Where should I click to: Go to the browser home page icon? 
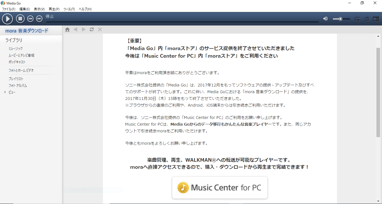67,29
